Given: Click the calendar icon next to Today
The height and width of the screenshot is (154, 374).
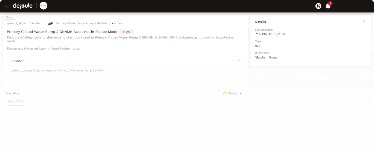Looking at the screenshot, I should pos(225,93).
